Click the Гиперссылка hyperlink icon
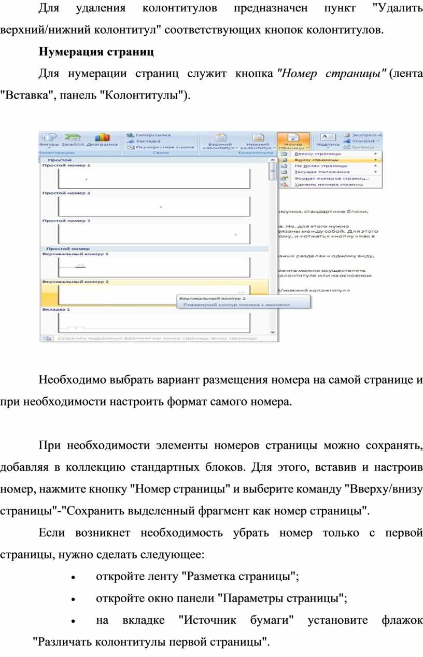423x657 pixels. pyautogui.click(x=131, y=134)
